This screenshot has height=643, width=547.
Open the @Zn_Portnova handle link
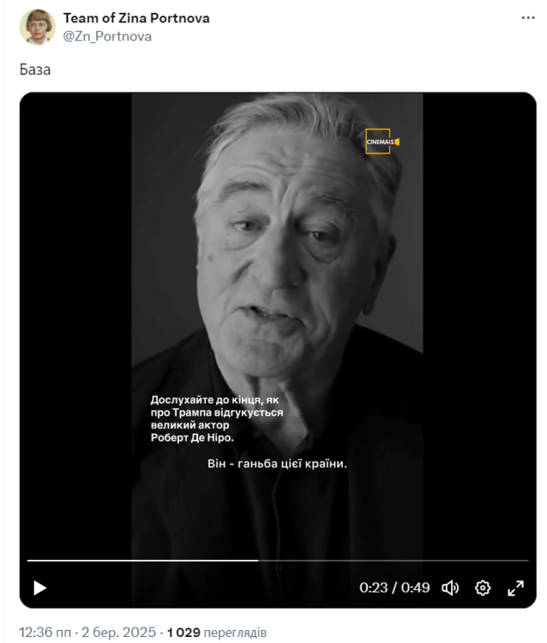pos(107,37)
